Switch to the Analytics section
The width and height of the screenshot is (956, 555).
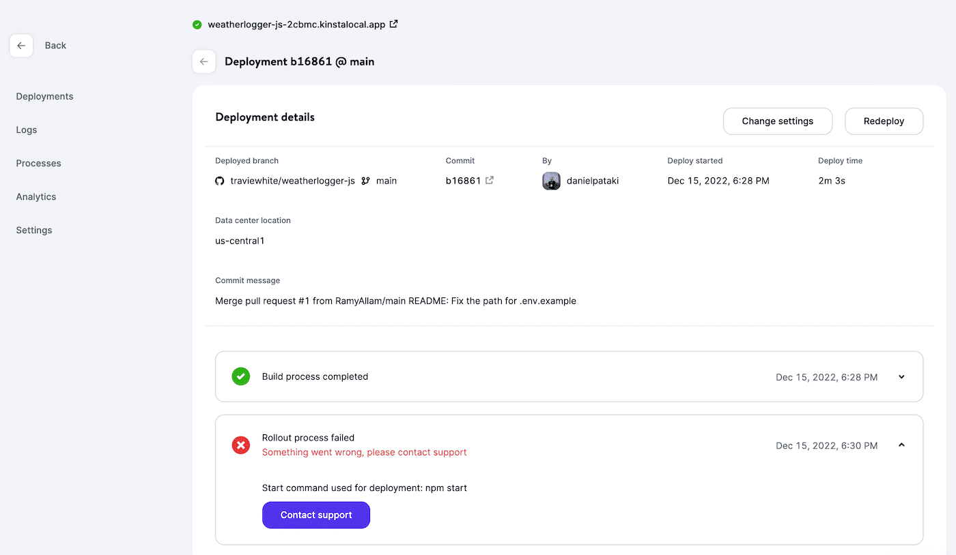tap(36, 196)
